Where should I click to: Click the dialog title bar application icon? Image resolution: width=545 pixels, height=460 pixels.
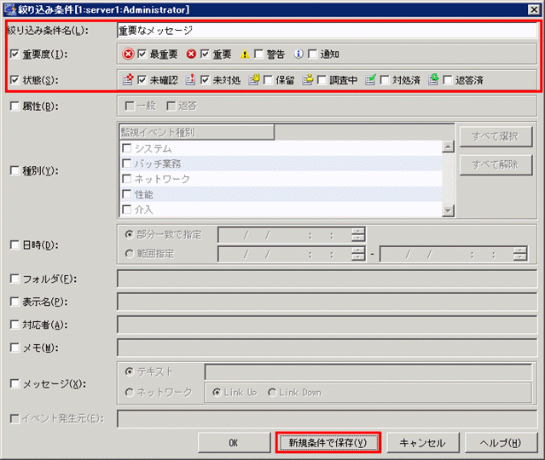click(x=9, y=9)
